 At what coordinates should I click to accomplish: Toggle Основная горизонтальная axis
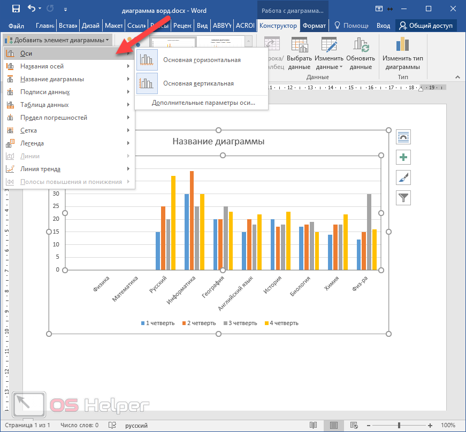(x=201, y=60)
